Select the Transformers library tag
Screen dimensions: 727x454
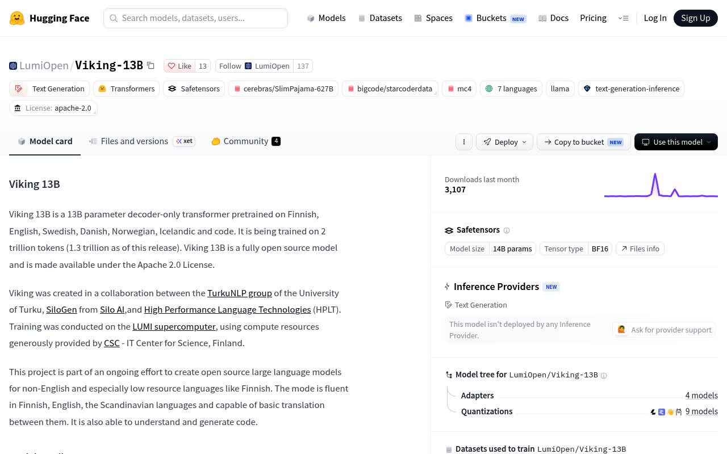pos(126,89)
